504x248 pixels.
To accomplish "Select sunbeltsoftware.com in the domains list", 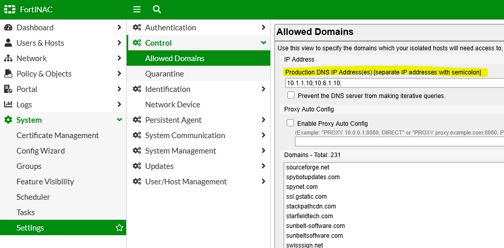I will tap(315, 236).
